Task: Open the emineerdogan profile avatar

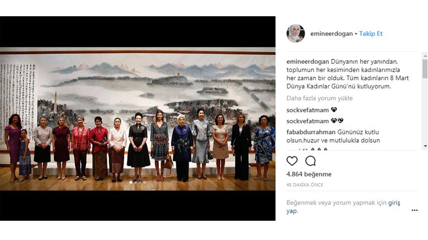Action: click(296, 34)
